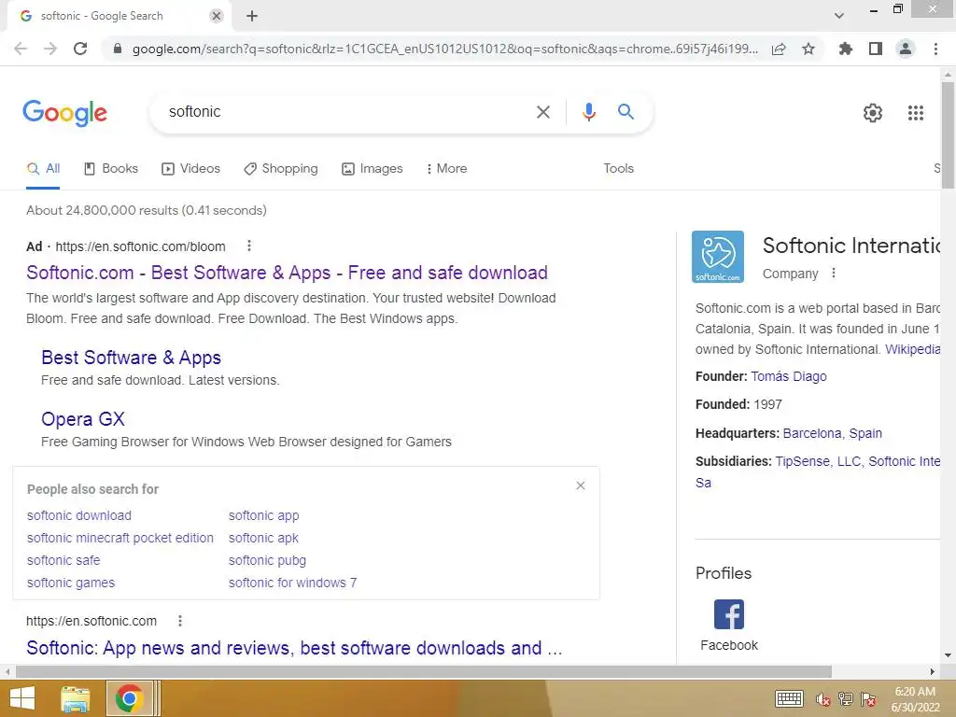Screen dimensions: 956x717
Task: Open Google settings gear icon
Action: point(873,113)
